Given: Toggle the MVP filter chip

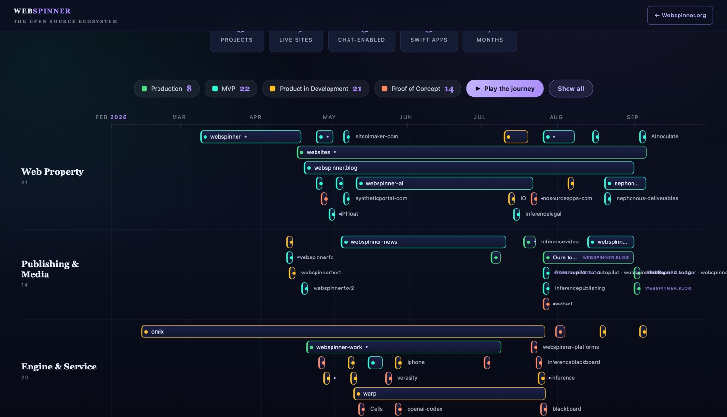Looking at the screenshot, I should tap(231, 89).
